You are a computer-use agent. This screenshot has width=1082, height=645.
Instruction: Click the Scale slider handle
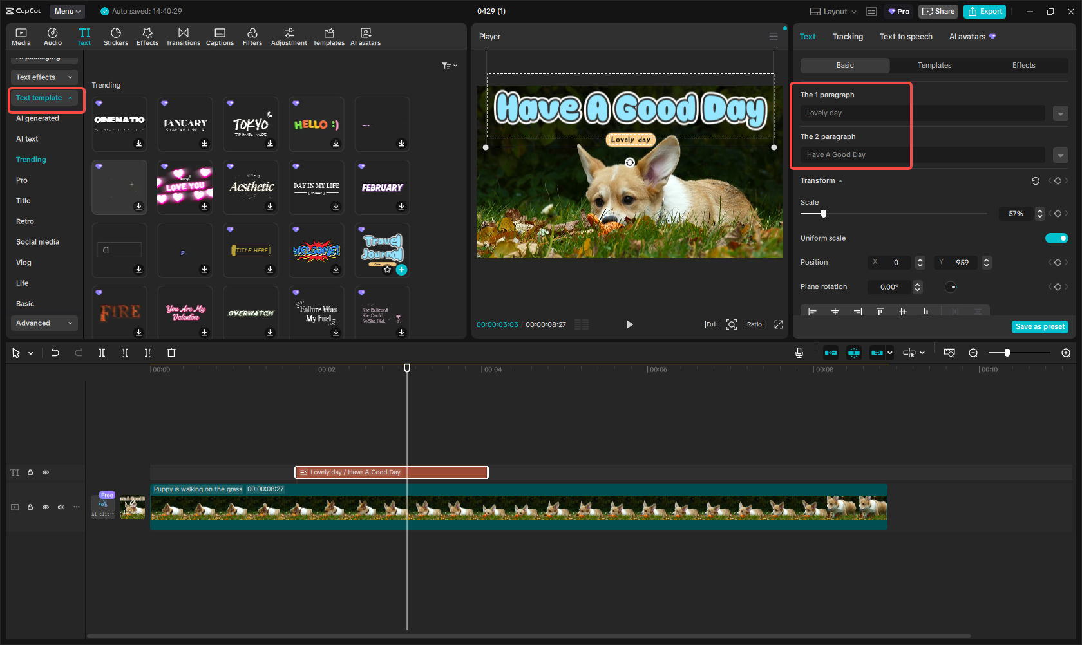pos(823,214)
